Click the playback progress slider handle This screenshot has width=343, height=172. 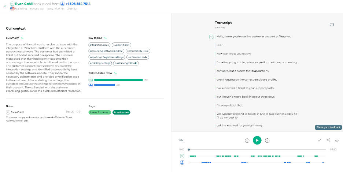[x=189, y=150]
